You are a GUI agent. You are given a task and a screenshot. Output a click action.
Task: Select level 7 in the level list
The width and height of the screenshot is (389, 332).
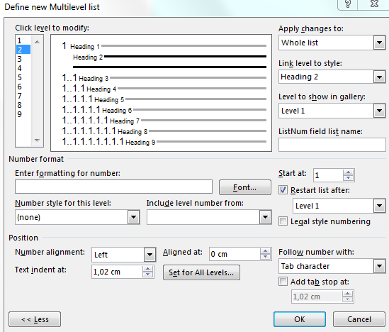(23, 96)
